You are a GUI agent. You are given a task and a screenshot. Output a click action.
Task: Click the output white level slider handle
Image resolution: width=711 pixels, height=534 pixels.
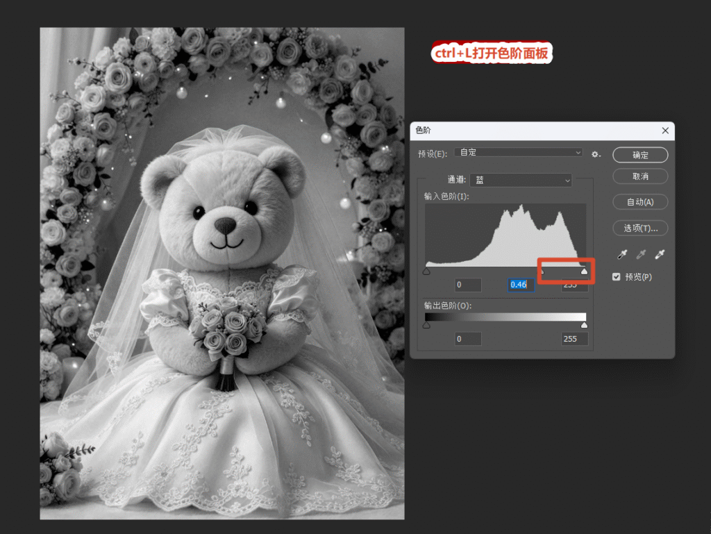click(x=584, y=325)
